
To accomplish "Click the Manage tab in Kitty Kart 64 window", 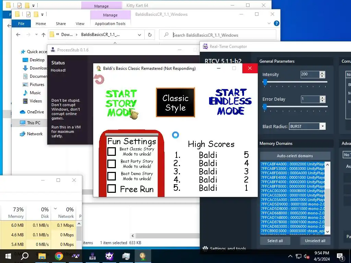I will tap(101, 6).
